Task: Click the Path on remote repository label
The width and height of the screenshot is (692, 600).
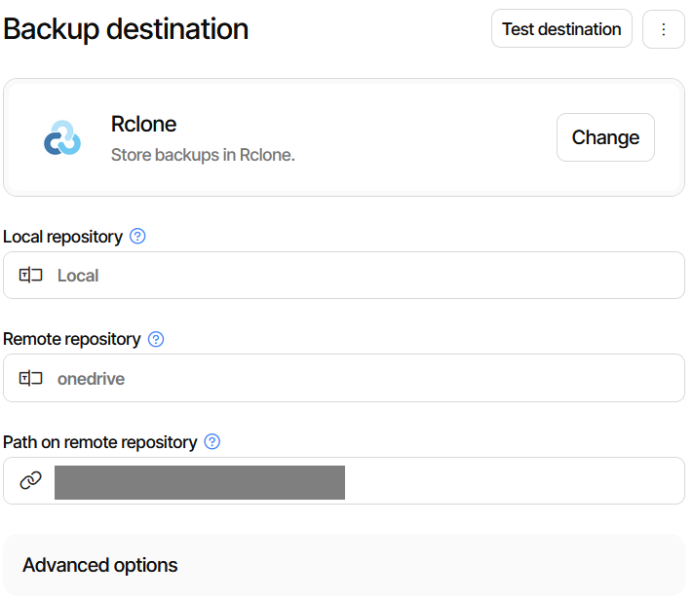Action: [99, 442]
